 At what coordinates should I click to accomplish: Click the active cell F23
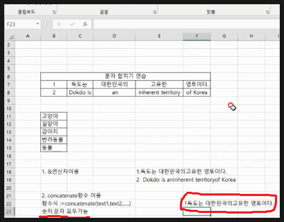197,211
